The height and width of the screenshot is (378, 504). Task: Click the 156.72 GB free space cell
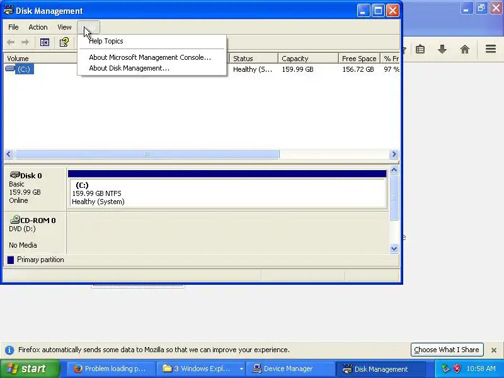(358, 69)
